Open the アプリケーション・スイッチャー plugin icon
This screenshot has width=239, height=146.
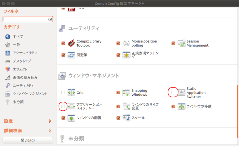pos(71,106)
